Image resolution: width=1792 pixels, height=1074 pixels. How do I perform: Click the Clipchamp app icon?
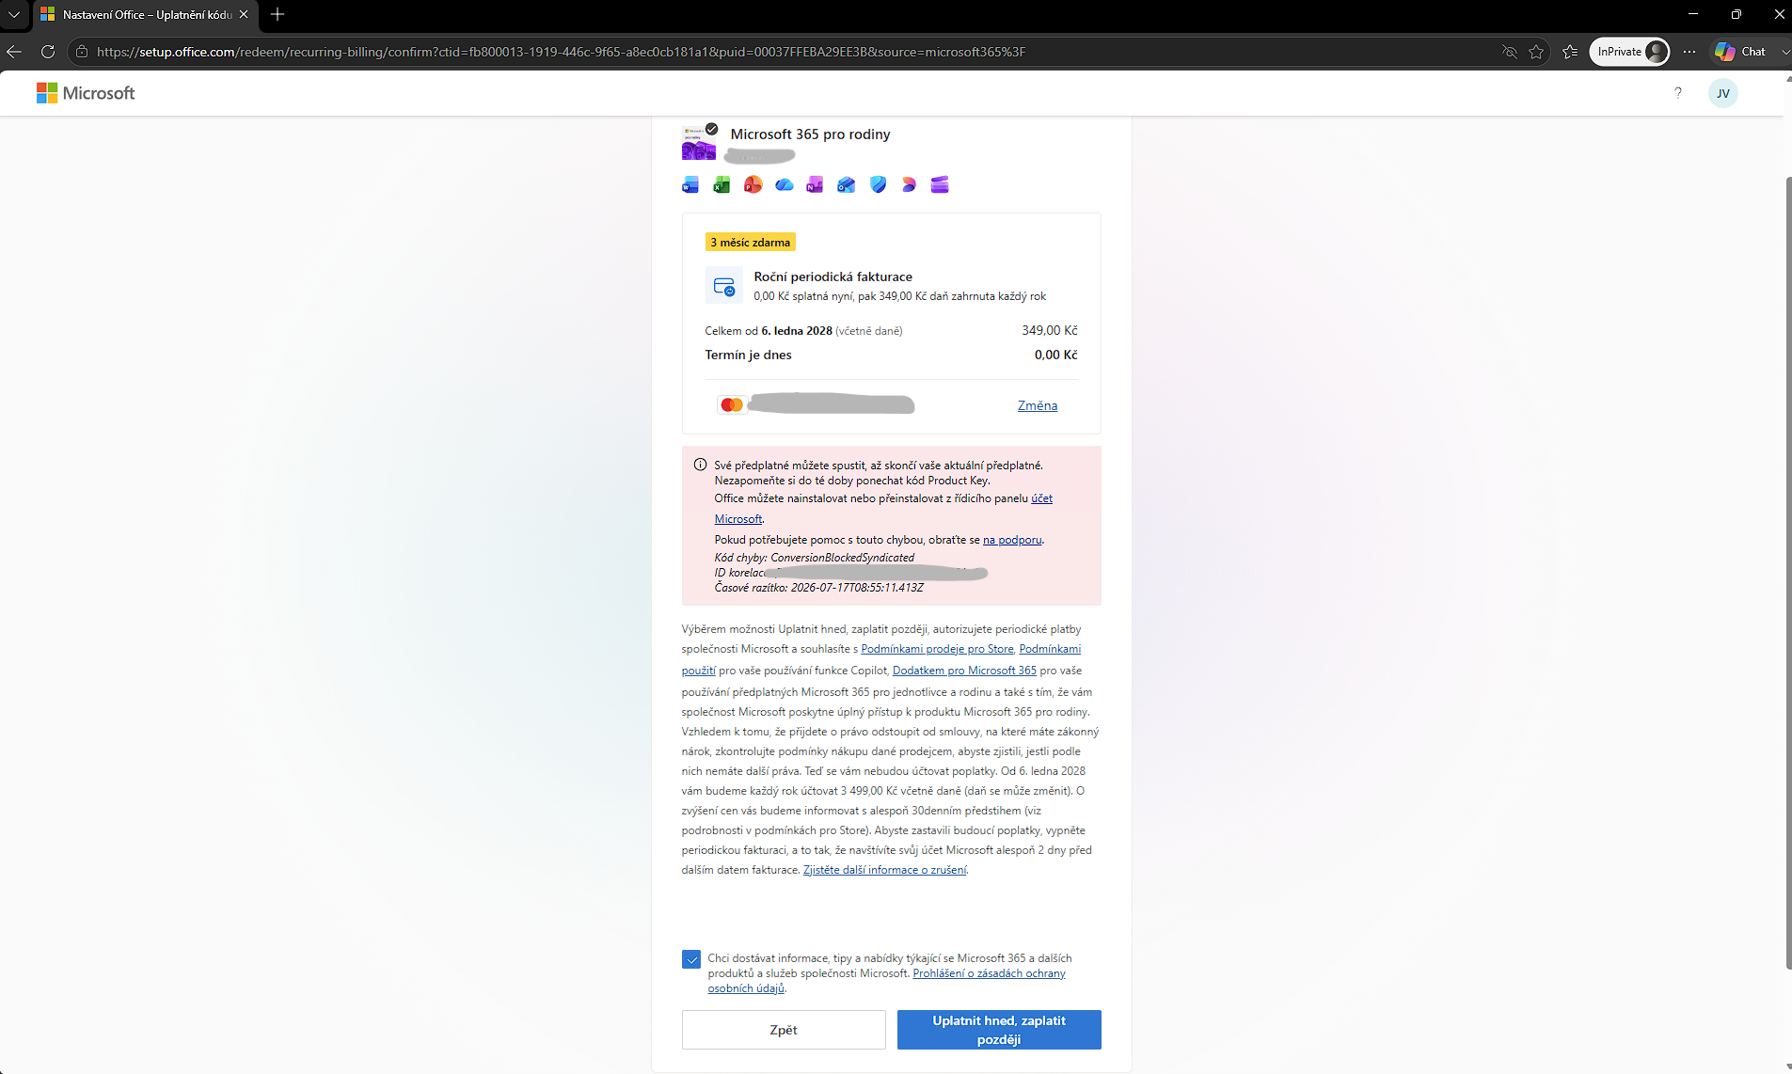tap(940, 184)
